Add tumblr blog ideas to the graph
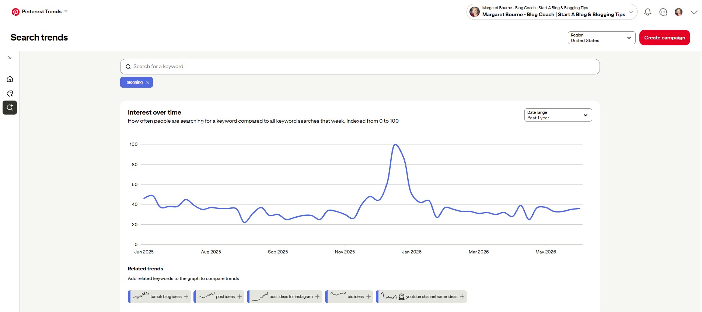 159,297
